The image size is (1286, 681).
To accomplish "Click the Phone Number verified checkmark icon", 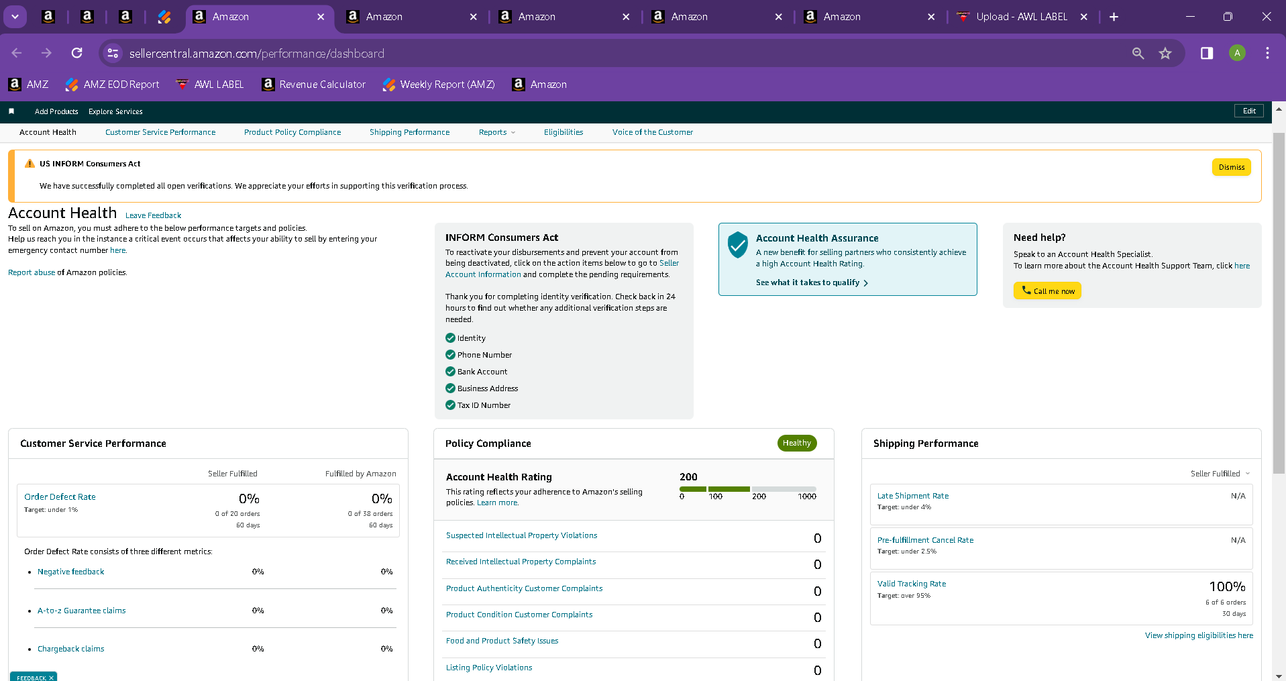I will (450, 355).
